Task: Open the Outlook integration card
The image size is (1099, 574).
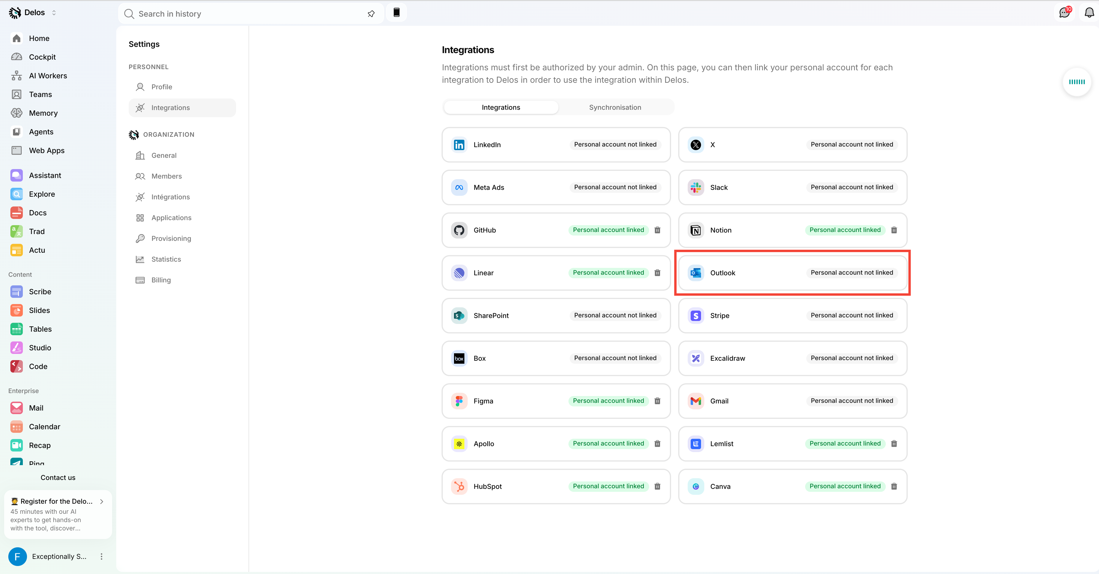Action: (792, 273)
